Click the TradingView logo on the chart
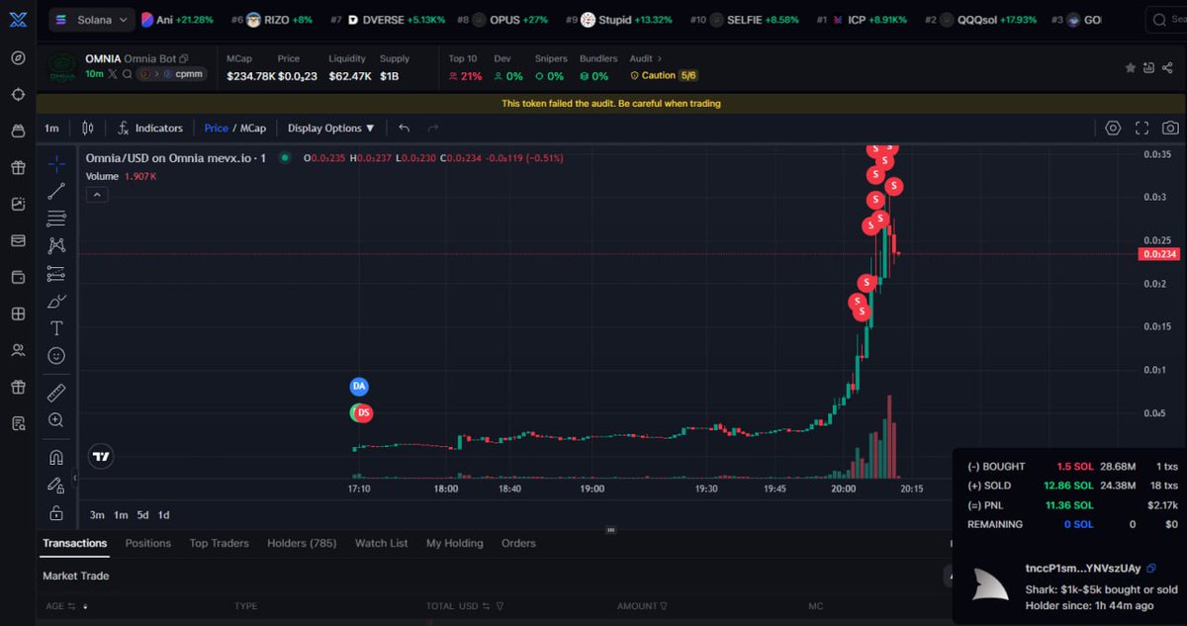The width and height of the screenshot is (1187, 626). coord(100,457)
